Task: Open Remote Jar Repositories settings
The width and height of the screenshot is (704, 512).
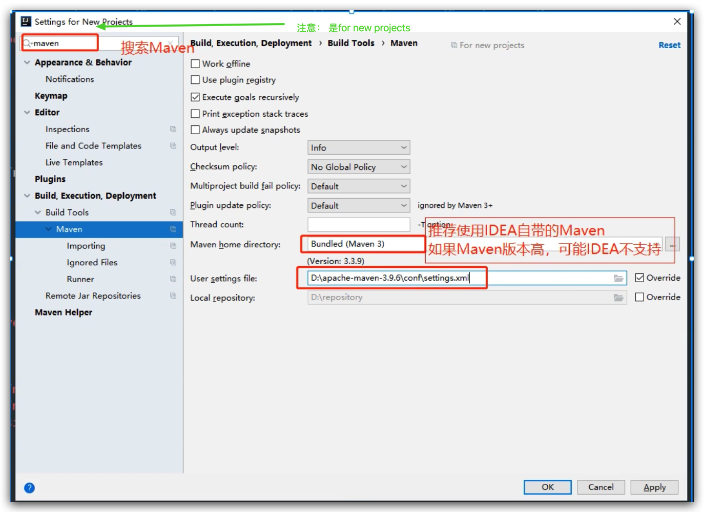Action: 93,296
